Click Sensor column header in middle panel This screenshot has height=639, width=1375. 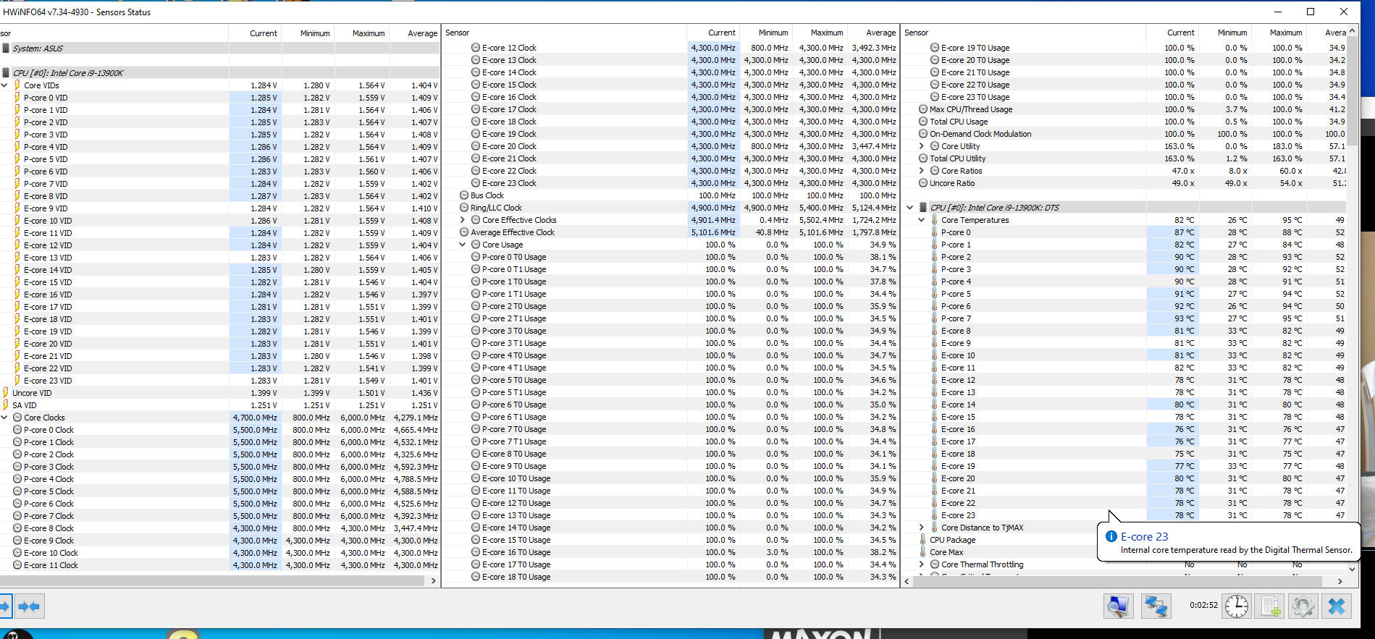(x=565, y=33)
